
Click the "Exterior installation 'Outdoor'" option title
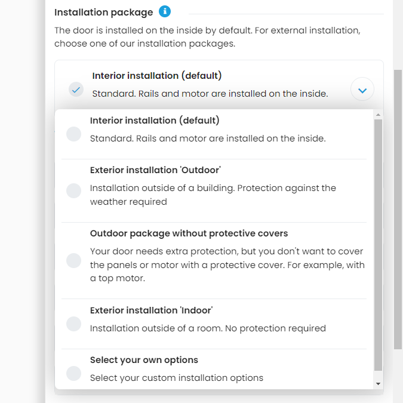(x=155, y=170)
